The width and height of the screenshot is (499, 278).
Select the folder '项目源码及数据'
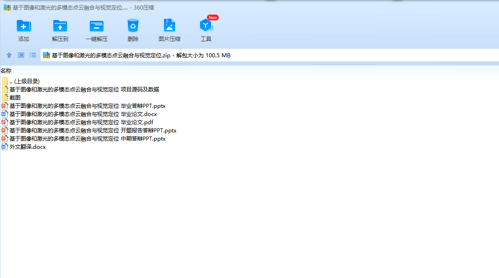[84, 90]
